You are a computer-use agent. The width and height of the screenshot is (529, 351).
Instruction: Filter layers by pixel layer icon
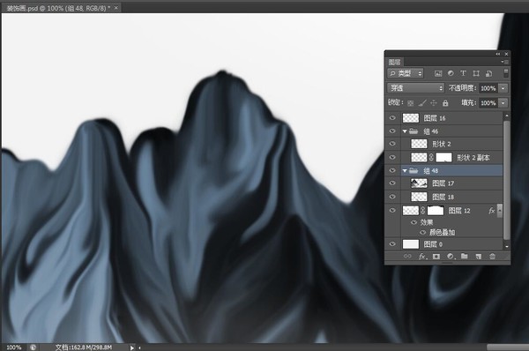point(438,73)
